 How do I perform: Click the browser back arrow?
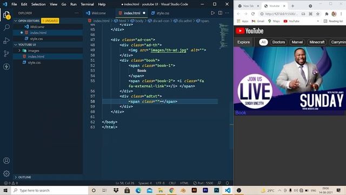coord(238,14)
